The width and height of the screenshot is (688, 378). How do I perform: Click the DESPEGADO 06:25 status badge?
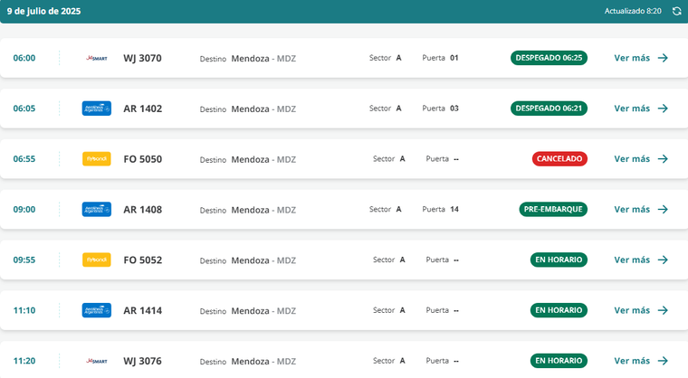549,58
